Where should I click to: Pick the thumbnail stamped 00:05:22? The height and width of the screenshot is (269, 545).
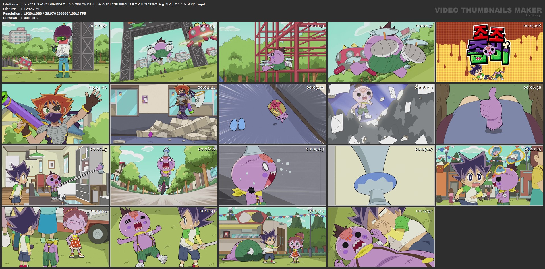273,114
